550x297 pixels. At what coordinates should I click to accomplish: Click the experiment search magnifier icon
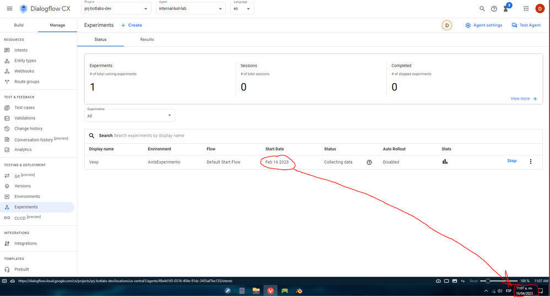[x=91, y=136]
